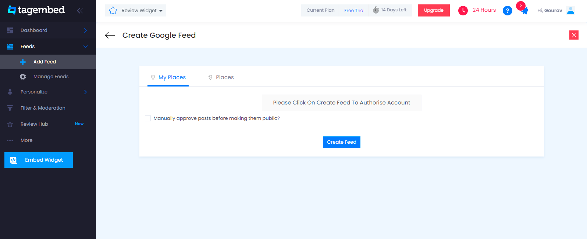Collapse the Feeds section chevron
The width and height of the screenshot is (587, 239).
(85, 47)
